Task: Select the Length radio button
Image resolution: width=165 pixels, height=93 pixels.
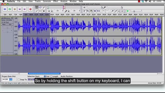Action: (x=51, y=76)
